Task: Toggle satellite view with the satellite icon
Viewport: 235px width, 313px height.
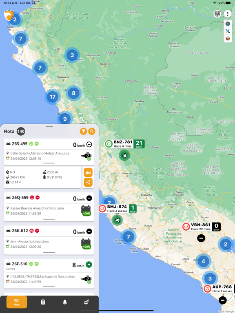Action: [x=228, y=31]
